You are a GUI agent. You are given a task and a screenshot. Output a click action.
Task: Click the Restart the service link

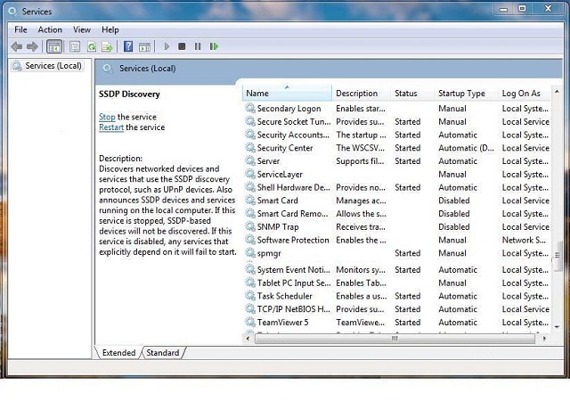click(x=111, y=127)
